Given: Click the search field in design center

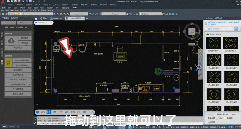Looking at the screenshot, I should tap(223, 29).
